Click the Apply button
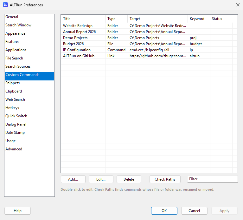243x220 pixels. (x=224, y=211)
